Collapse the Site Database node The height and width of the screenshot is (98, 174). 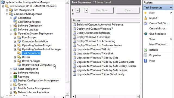point(3,6)
